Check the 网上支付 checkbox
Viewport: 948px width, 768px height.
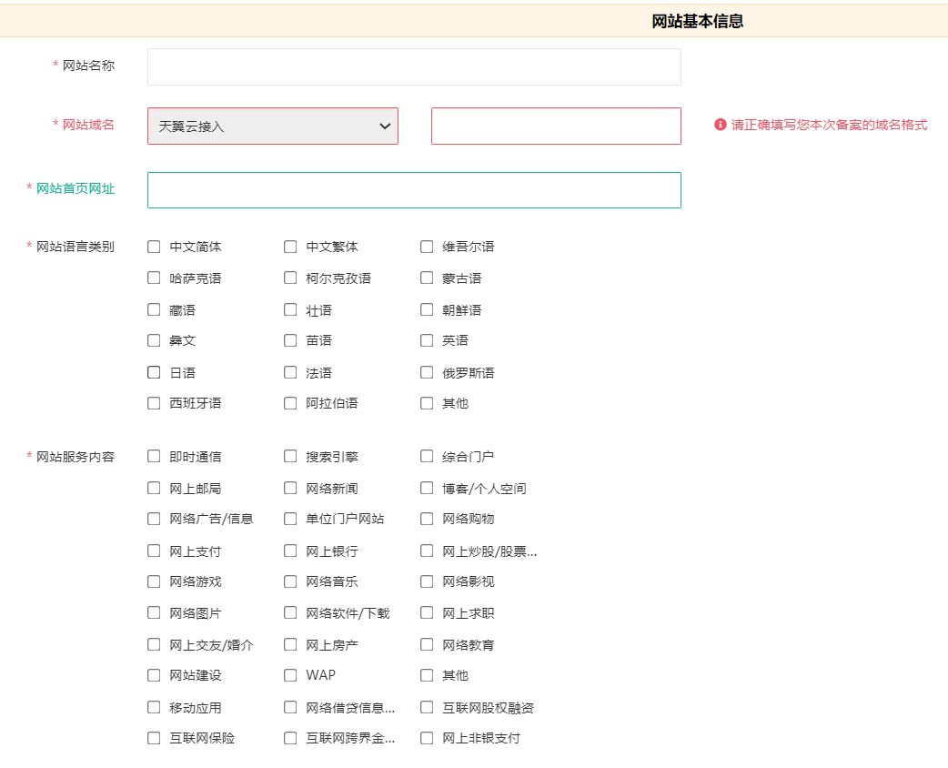154,551
